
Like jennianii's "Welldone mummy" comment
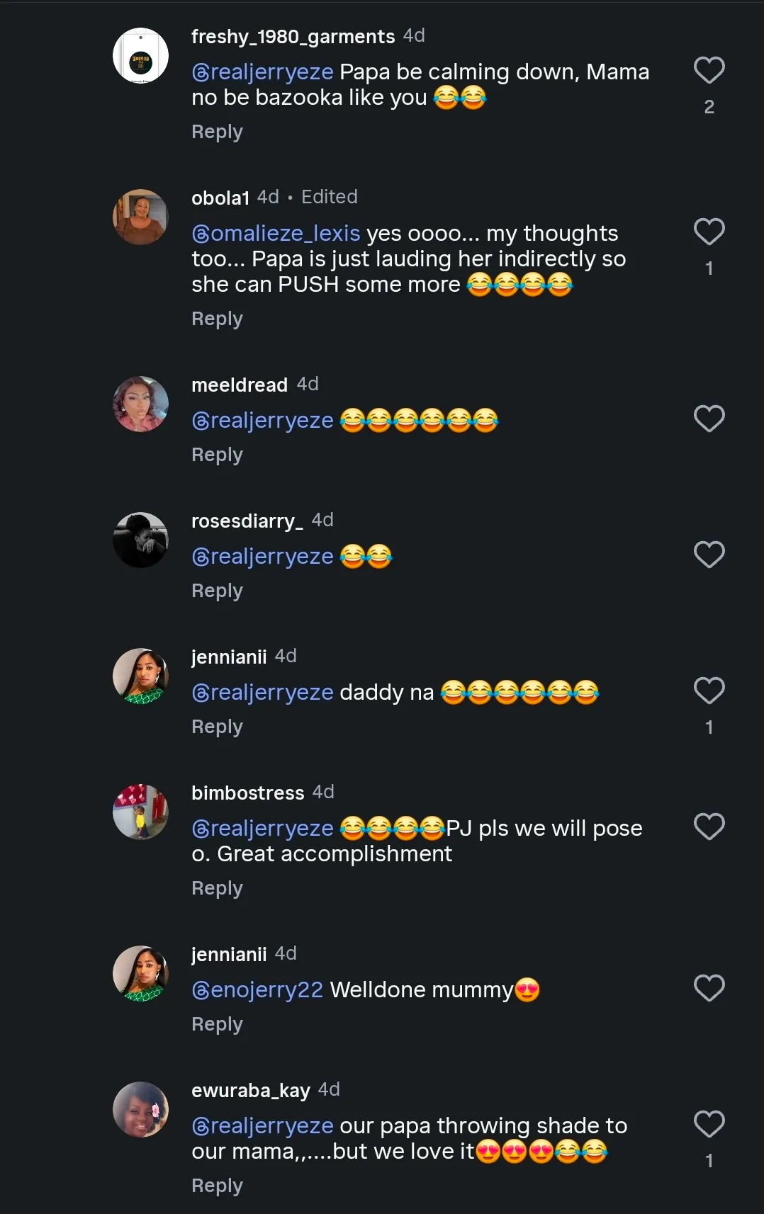pos(709,988)
